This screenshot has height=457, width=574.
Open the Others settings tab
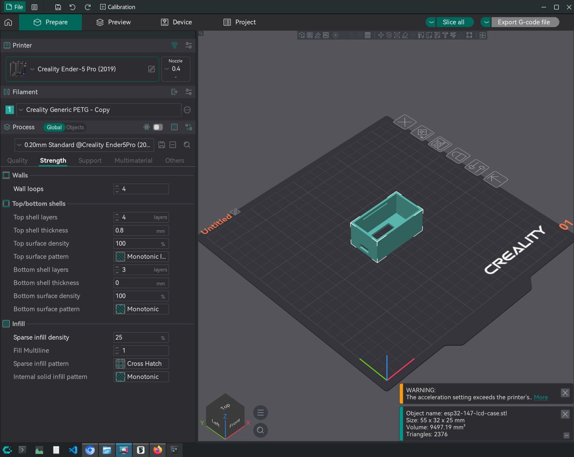click(175, 160)
